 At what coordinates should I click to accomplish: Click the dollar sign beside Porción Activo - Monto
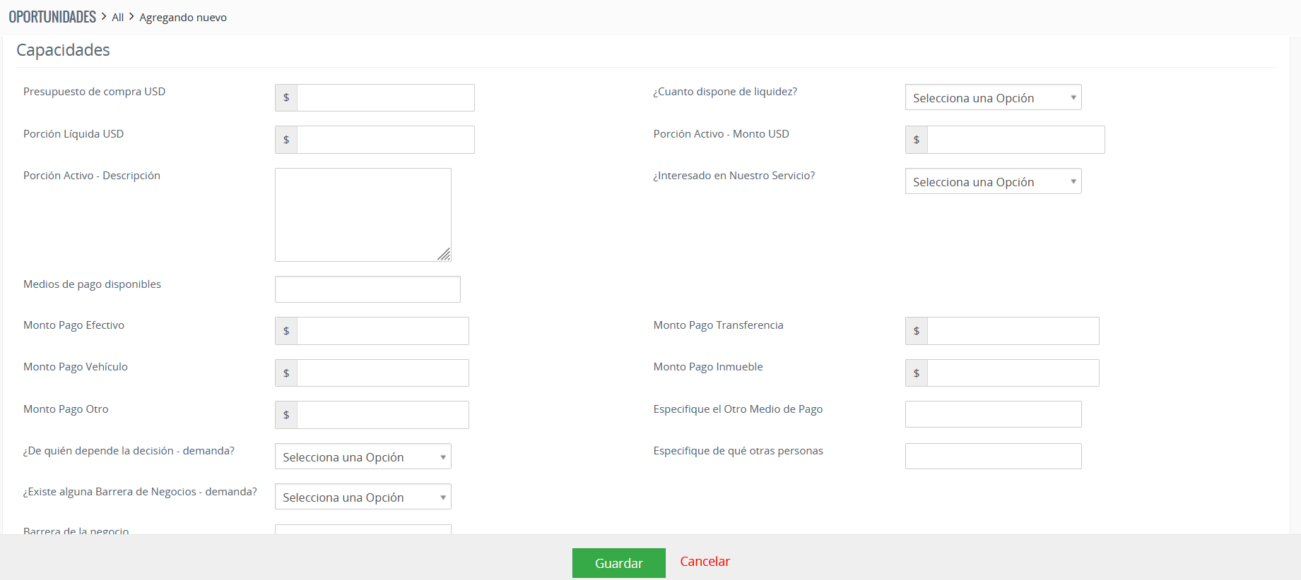click(x=917, y=140)
